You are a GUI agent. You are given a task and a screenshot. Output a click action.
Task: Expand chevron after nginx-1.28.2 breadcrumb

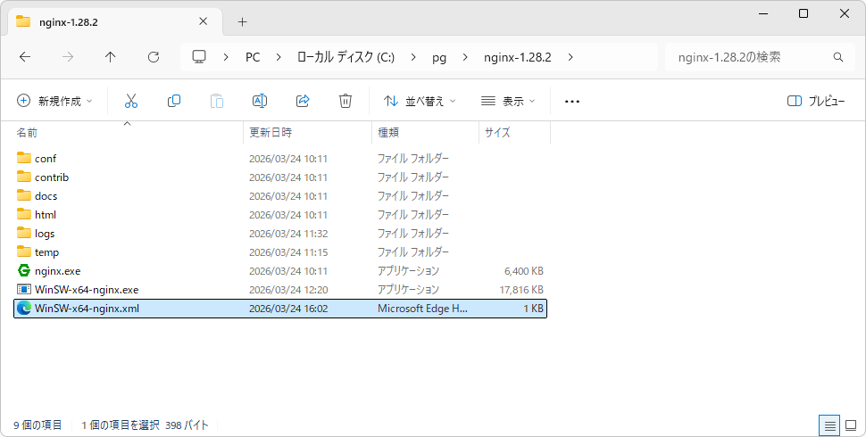coord(570,57)
